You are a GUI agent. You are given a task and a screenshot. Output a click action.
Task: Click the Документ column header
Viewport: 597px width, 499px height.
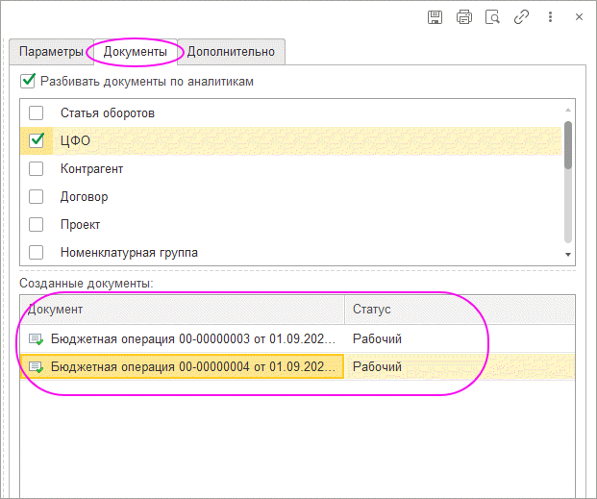coord(183,310)
